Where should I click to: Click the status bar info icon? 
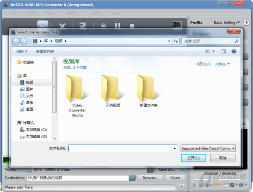click(182, 187)
